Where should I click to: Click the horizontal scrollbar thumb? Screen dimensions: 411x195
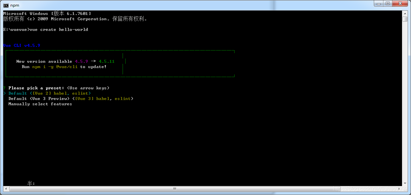(174, 189)
